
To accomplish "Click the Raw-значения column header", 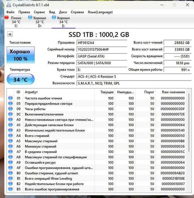I will tap(171, 92).
